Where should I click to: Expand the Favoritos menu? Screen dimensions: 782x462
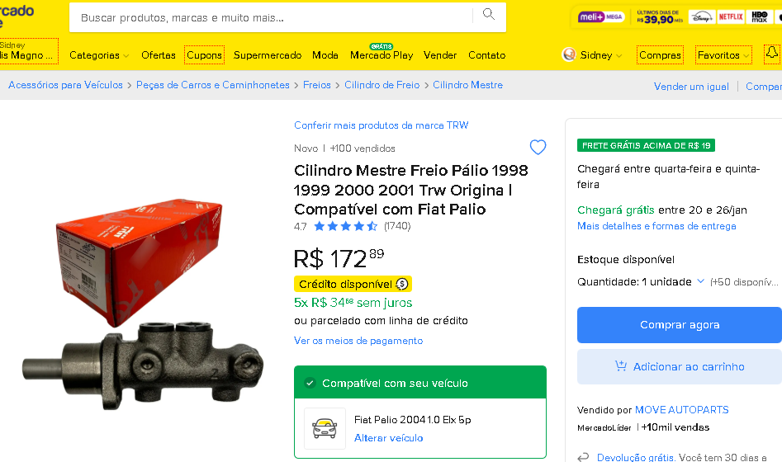pos(723,54)
